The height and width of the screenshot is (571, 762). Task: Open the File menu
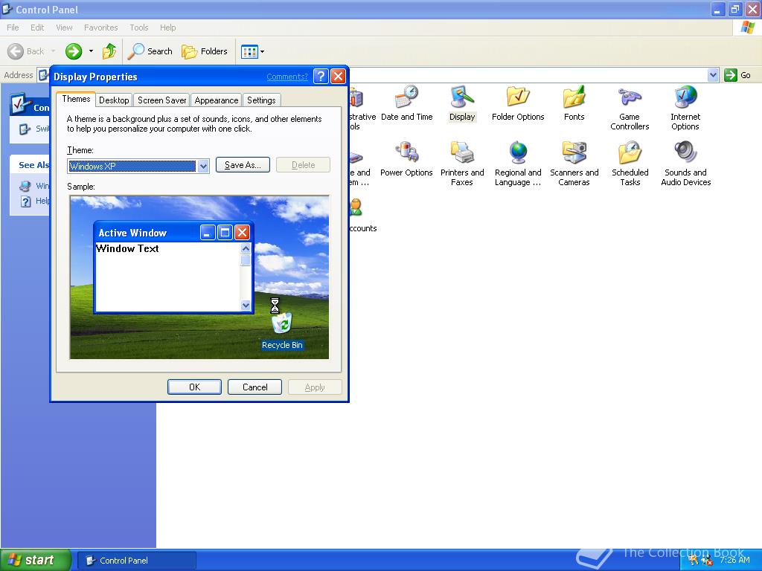coord(13,28)
